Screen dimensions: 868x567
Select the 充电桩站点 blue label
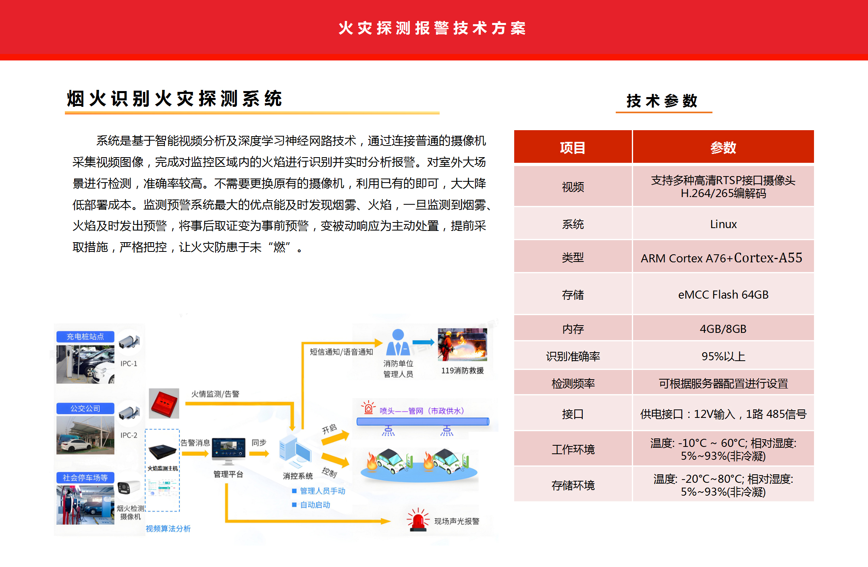[85, 336]
